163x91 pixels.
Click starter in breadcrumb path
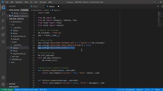click(x=46, y=10)
